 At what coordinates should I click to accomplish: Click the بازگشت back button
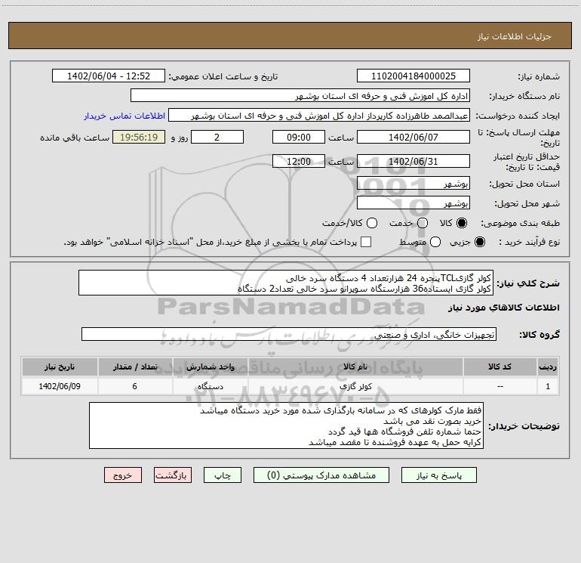pos(173,475)
